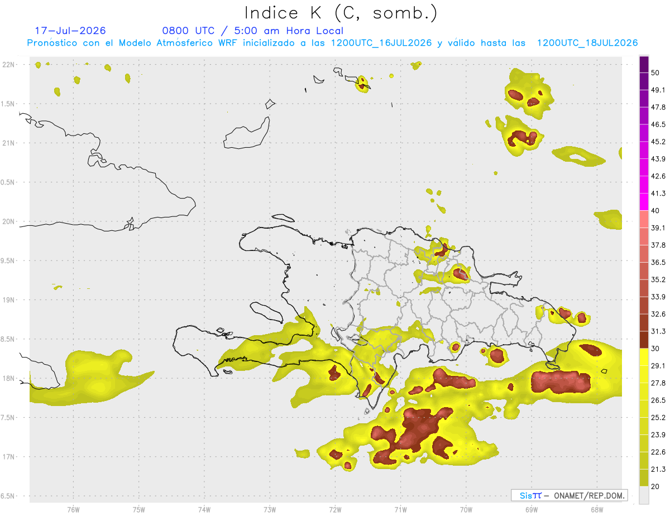
Task: Click the '0.5N' latitude label
Action: 8,182
